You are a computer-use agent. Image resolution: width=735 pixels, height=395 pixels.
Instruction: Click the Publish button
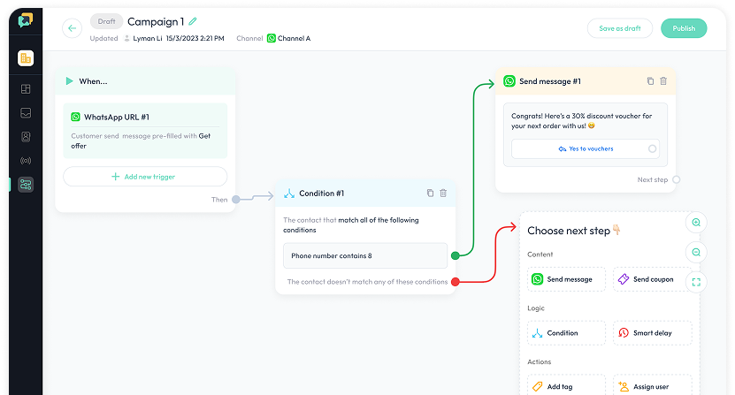pyautogui.click(x=684, y=28)
